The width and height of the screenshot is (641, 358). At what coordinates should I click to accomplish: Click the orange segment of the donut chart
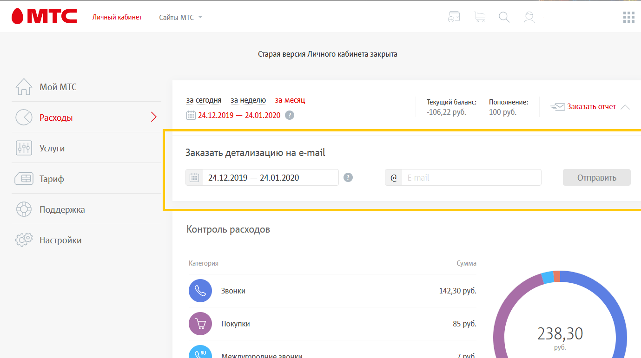pyautogui.click(x=557, y=276)
